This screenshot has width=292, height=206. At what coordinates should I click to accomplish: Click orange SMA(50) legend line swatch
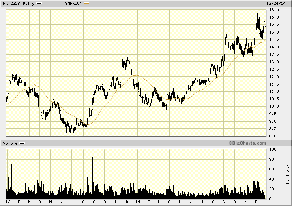[86, 4]
